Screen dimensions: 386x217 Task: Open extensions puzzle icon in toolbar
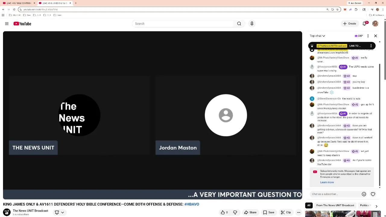point(356,10)
